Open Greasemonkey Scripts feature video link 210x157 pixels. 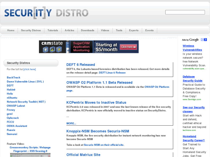point(30,149)
